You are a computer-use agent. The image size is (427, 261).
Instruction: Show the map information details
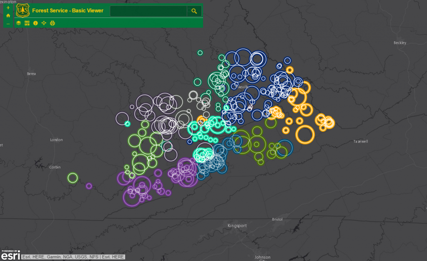(x=35, y=23)
